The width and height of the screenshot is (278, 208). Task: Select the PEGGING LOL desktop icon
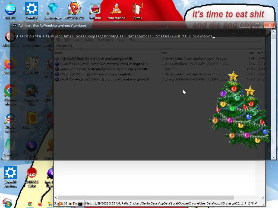coord(74,11)
